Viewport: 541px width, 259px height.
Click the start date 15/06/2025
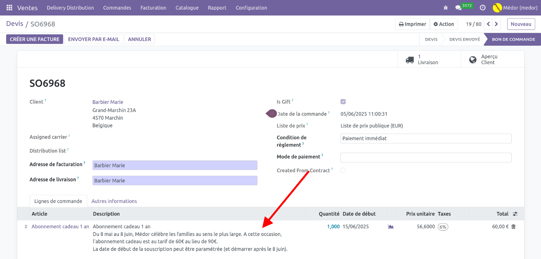356,227
